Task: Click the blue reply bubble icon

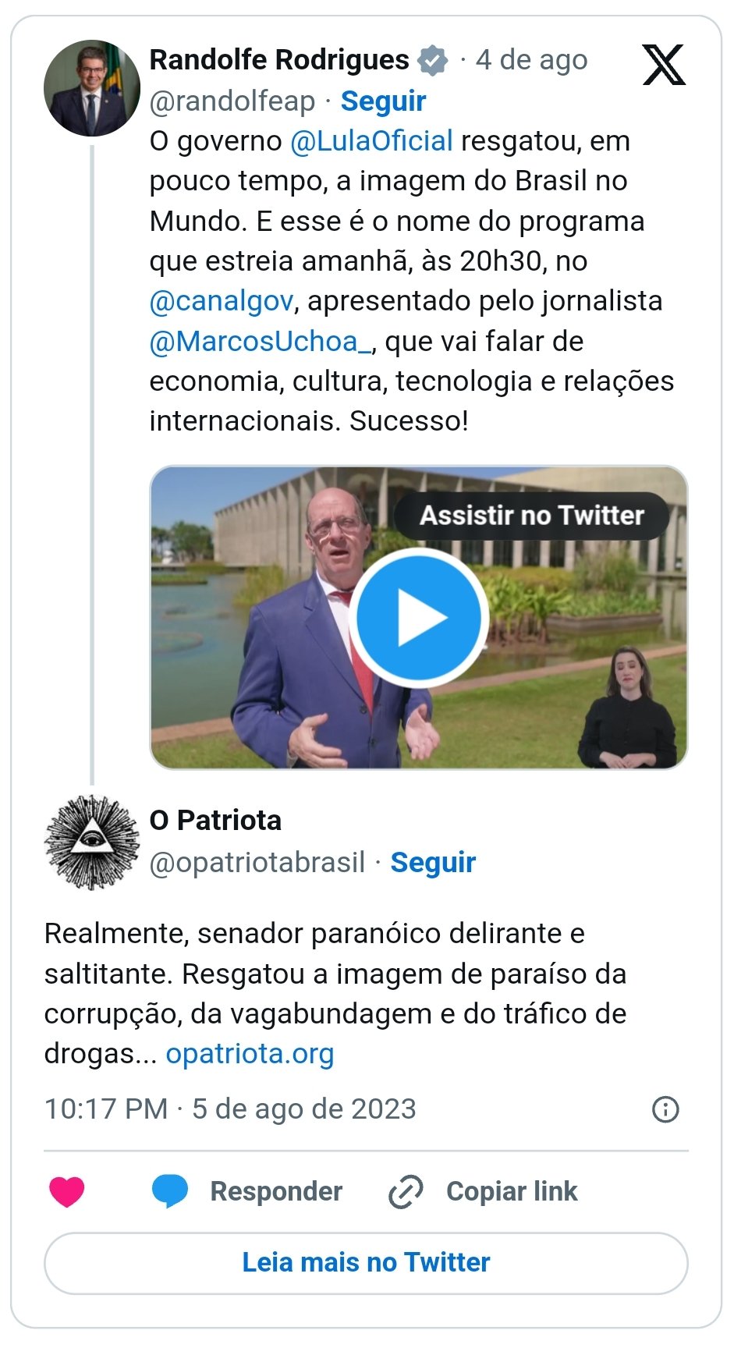Action: (x=170, y=1191)
